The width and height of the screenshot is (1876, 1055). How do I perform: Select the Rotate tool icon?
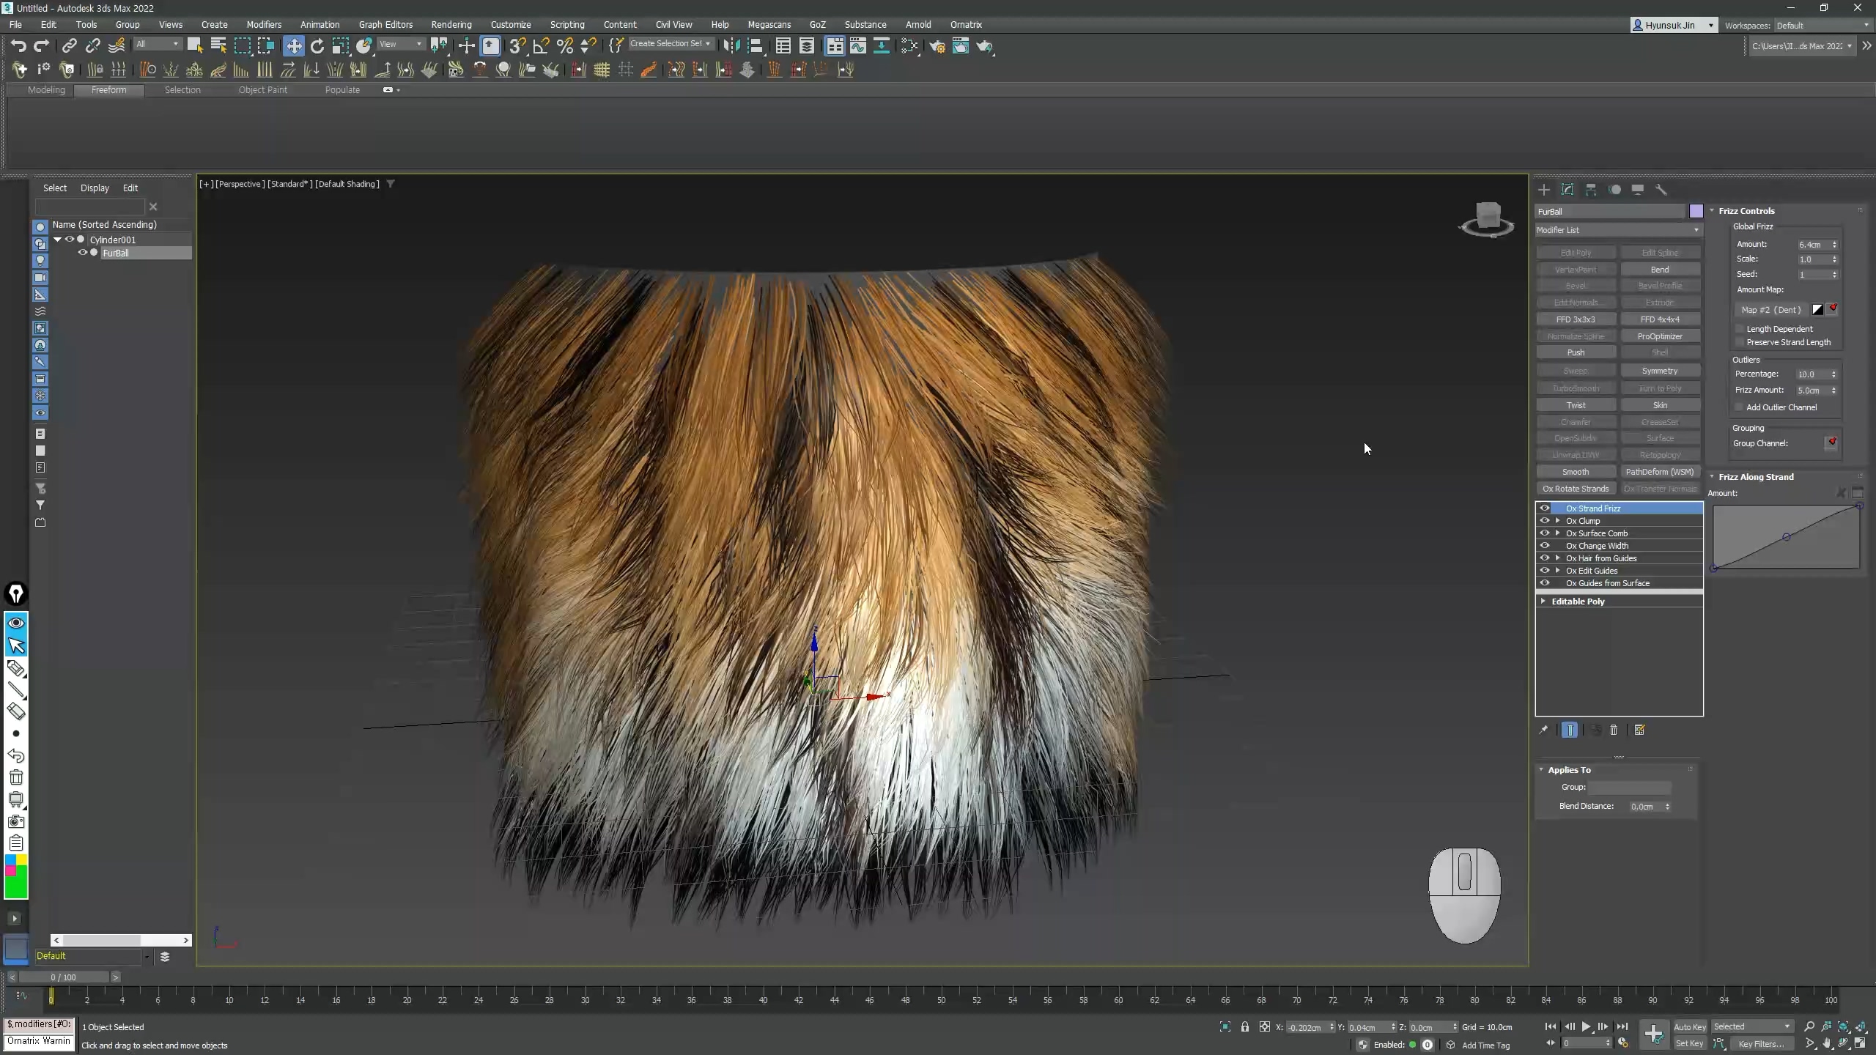click(x=317, y=46)
